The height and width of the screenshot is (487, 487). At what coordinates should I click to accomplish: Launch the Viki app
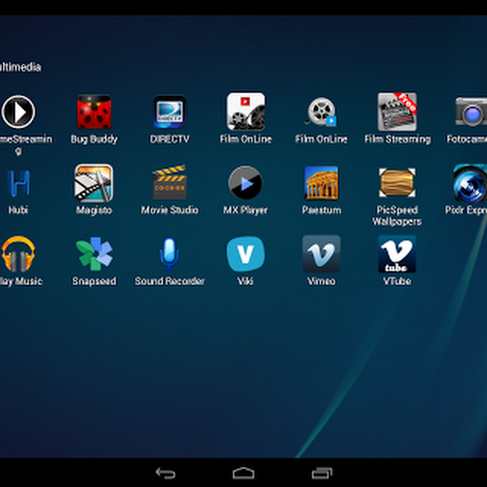(x=245, y=254)
